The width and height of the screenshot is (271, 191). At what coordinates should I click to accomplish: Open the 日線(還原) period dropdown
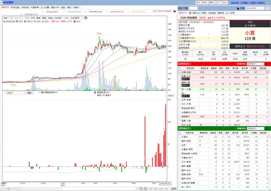pyautogui.click(x=77, y=18)
